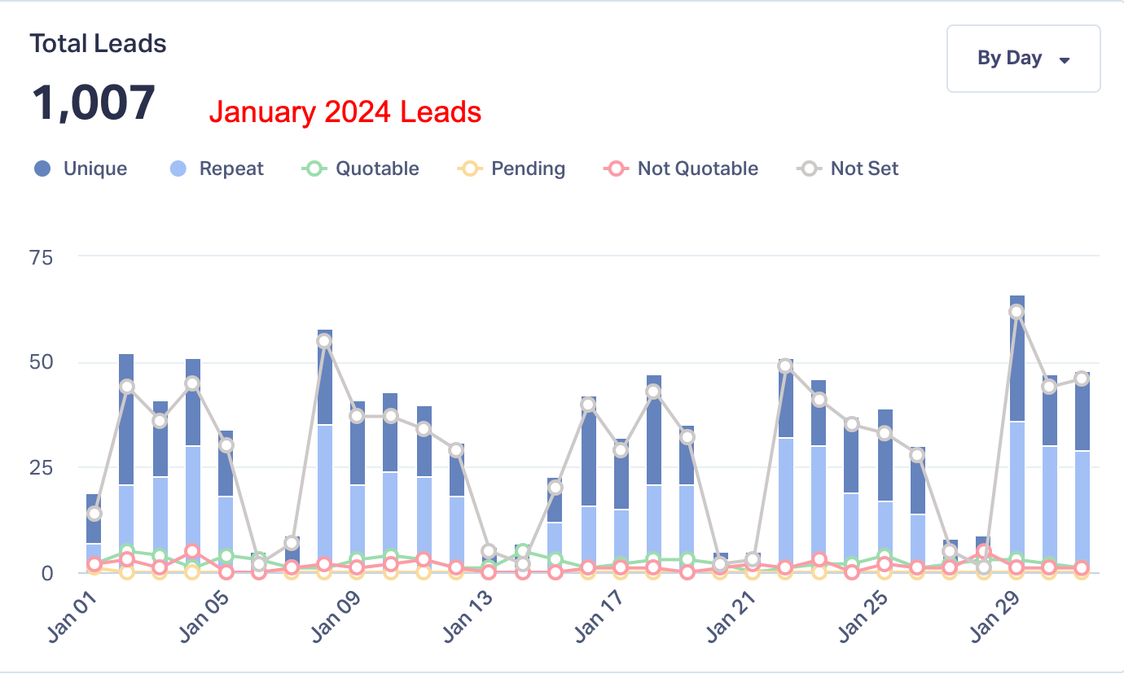Click the Not Set point on Jan 01
The image size is (1124, 674).
(x=94, y=514)
